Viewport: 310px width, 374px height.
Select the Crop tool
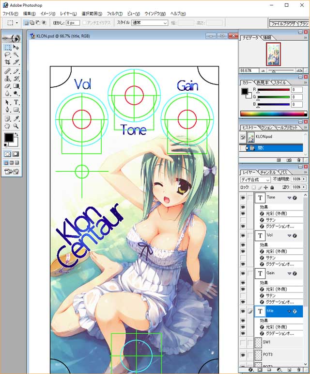tap(8, 62)
